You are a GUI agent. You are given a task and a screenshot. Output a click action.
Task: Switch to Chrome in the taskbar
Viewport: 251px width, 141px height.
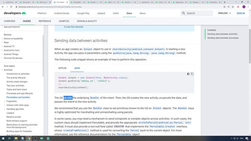tap(29, 138)
